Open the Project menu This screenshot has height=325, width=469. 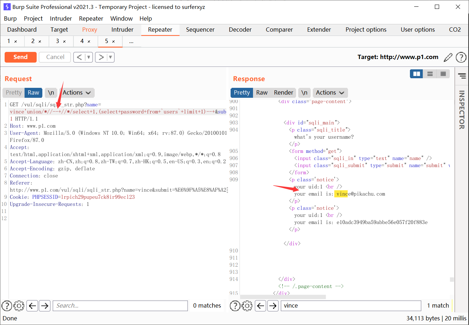pyautogui.click(x=33, y=18)
